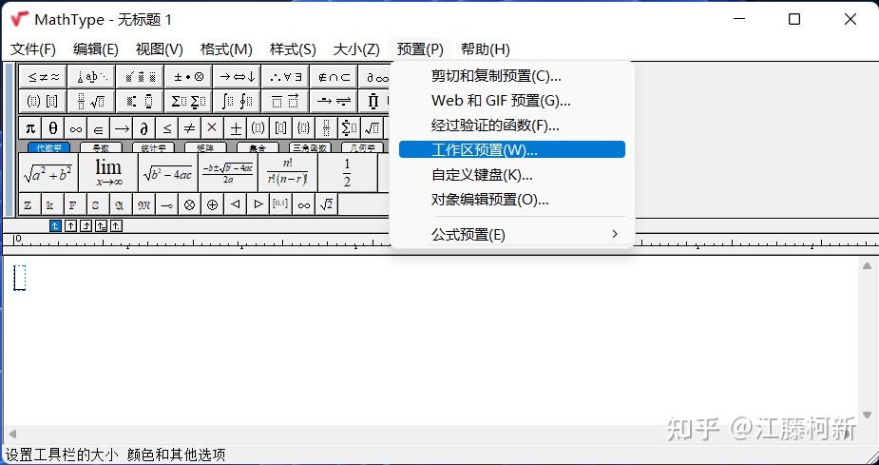Insert the square root of 2 symbol
Viewport: 879px width, 465px height.
tap(326, 204)
